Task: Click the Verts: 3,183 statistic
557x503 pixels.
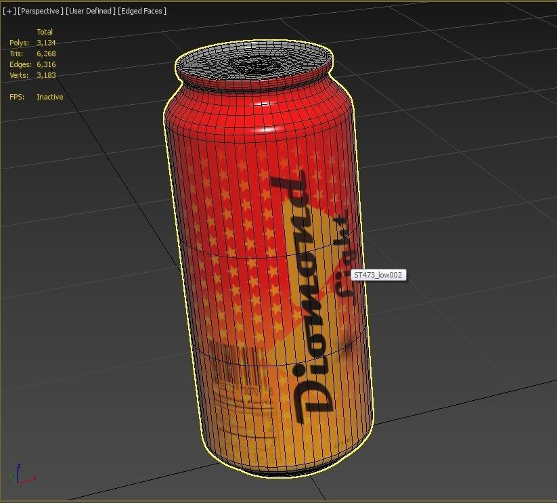Action: (x=32, y=75)
